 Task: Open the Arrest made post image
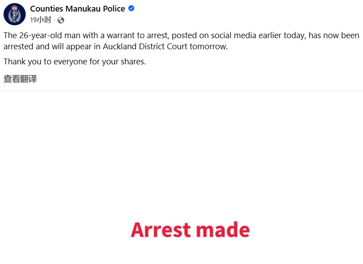click(181, 177)
